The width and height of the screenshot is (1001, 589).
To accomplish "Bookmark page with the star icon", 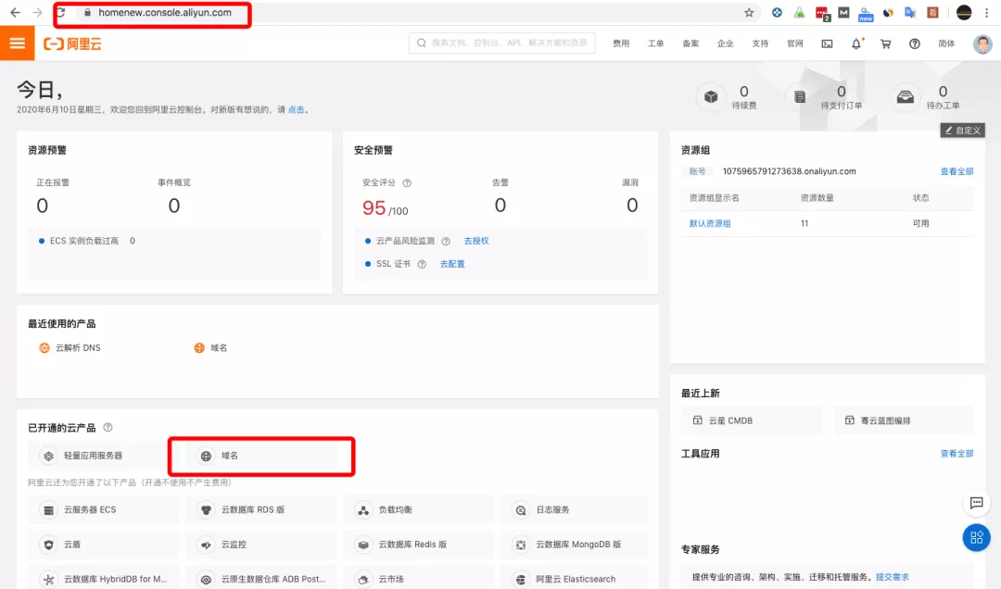I will [x=749, y=13].
